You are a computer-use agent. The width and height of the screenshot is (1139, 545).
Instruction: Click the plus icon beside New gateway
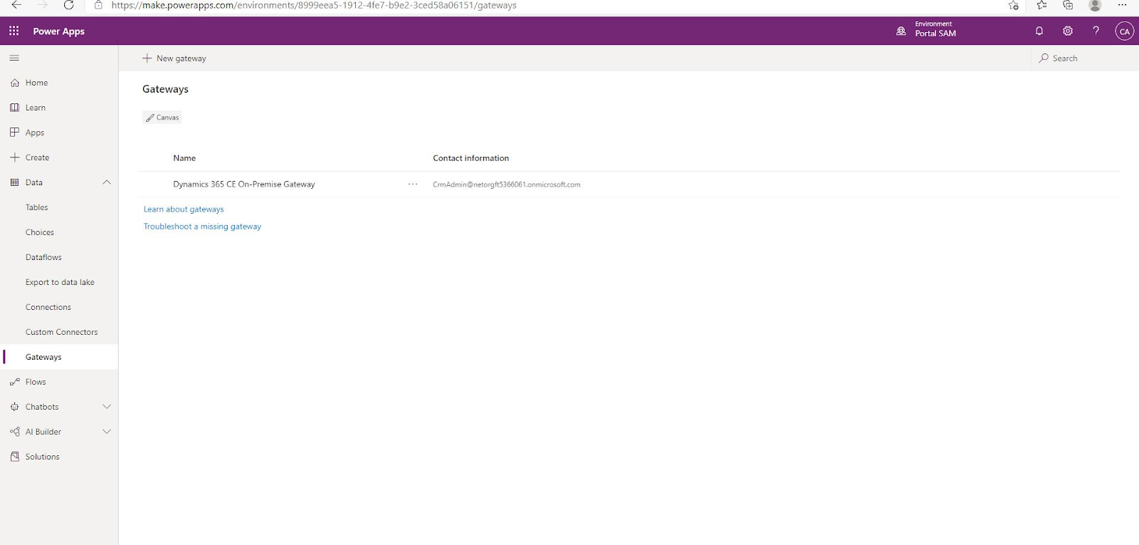(x=147, y=58)
